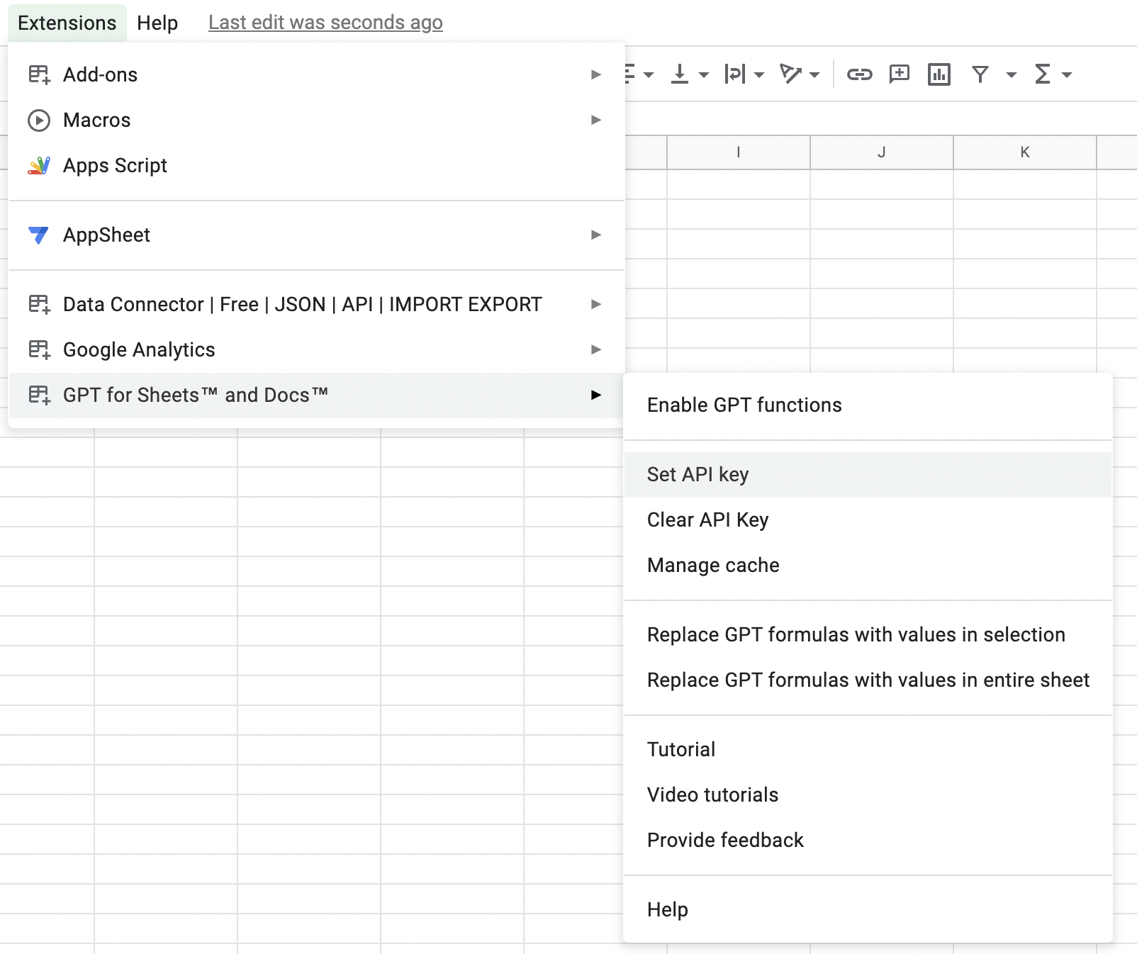Open the Help menu in menu bar
Viewport: 1137px width, 954px height.
(x=157, y=23)
